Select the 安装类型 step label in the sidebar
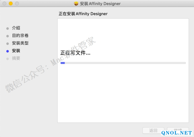 (x=20, y=43)
